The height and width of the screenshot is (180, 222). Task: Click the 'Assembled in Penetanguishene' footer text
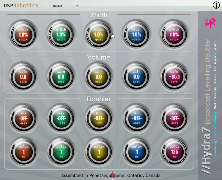(x=111, y=176)
